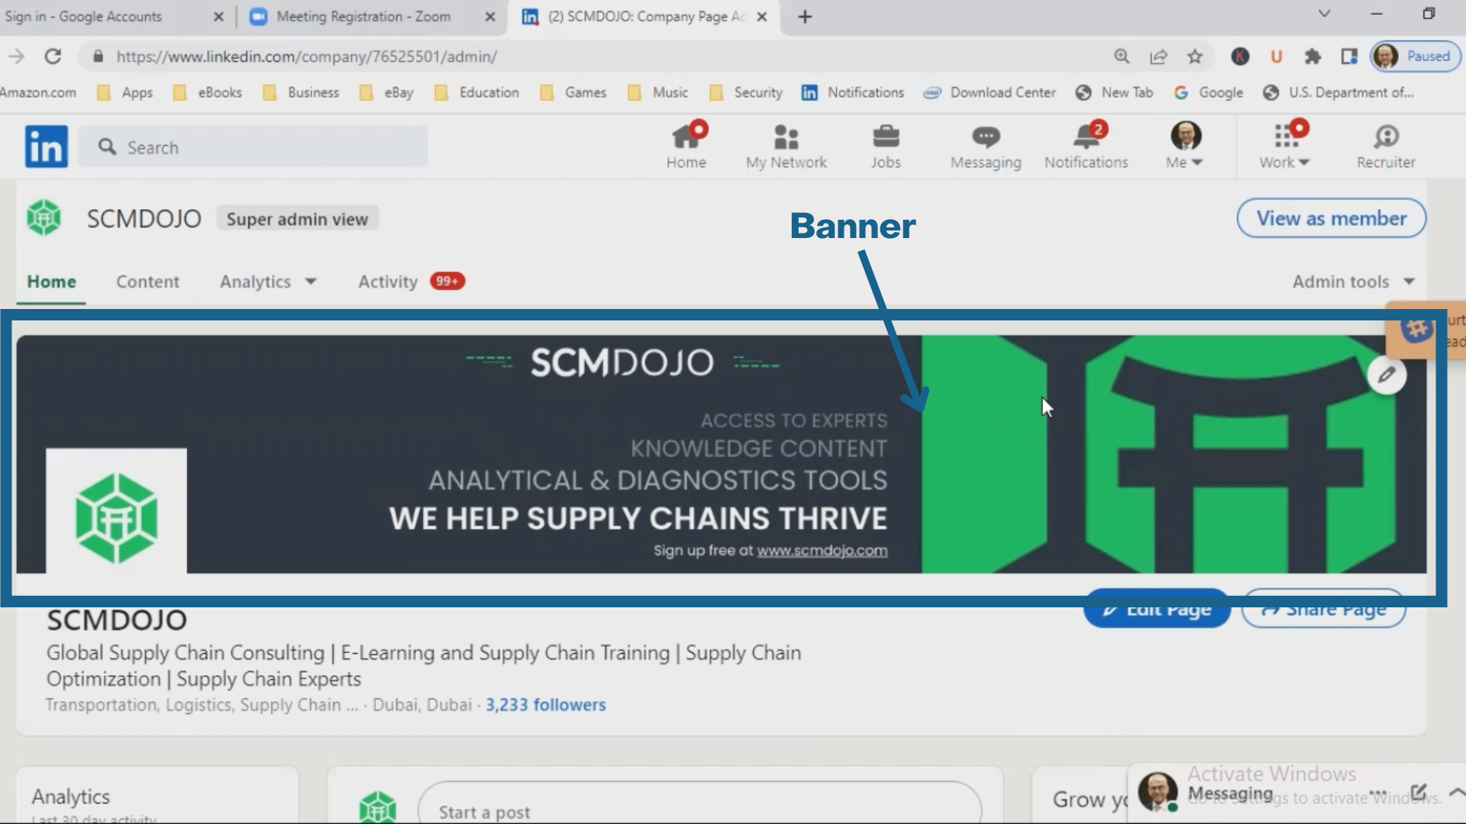Open the Games bookmark folder
This screenshot has height=824, width=1466.
573,92
